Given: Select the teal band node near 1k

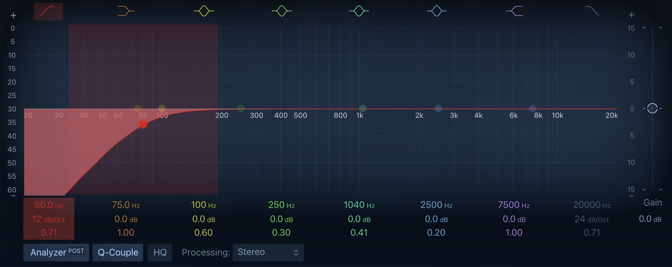Looking at the screenshot, I should tap(363, 109).
